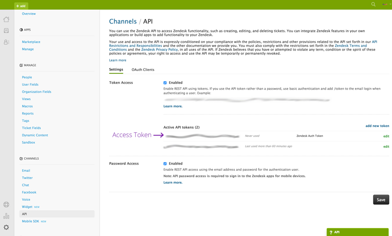The image size is (392, 236).
Task: Edit the Zendesk Auth Token
Action: pyautogui.click(x=386, y=136)
